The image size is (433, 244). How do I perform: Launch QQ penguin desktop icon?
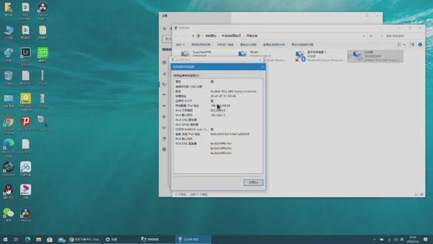[x=9, y=192]
